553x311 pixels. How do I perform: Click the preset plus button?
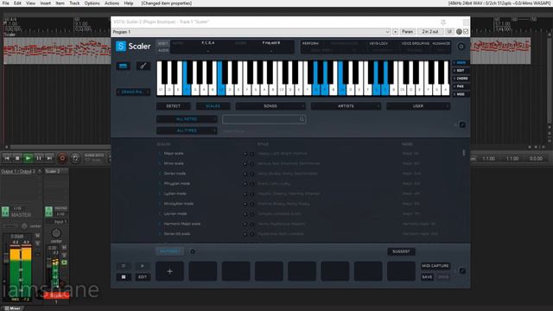tap(395, 32)
